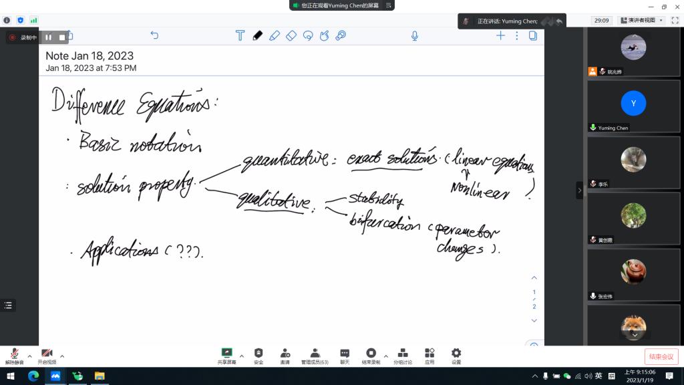Select the Text tool in note toolbar
684x385 pixels.
point(240,35)
